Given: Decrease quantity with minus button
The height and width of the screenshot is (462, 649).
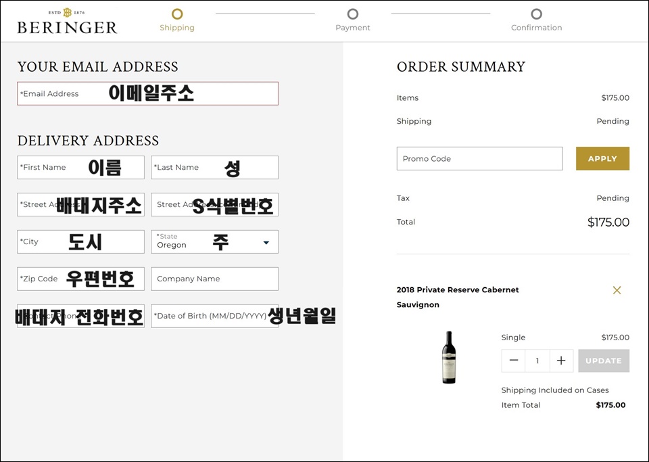Looking at the screenshot, I should point(514,361).
